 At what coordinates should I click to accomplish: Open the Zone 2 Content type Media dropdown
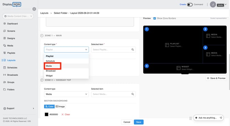66,94
